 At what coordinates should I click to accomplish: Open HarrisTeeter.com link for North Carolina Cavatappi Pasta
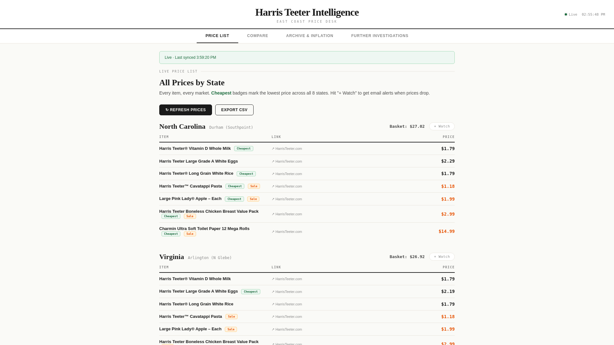tap(287, 186)
